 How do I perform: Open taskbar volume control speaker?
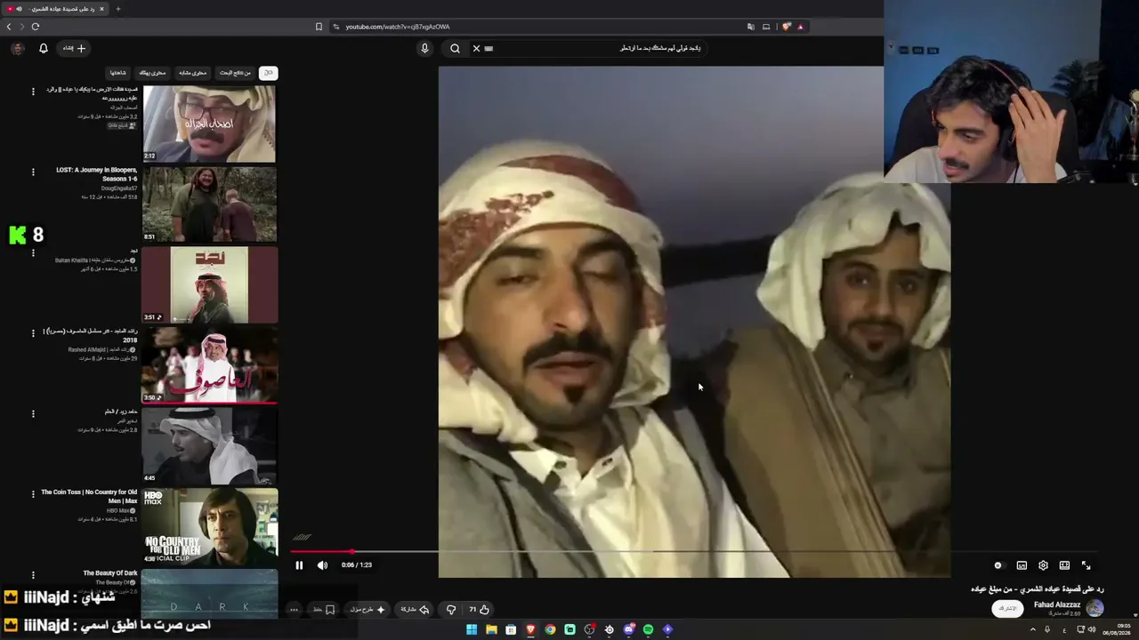click(x=1092, y=629)
